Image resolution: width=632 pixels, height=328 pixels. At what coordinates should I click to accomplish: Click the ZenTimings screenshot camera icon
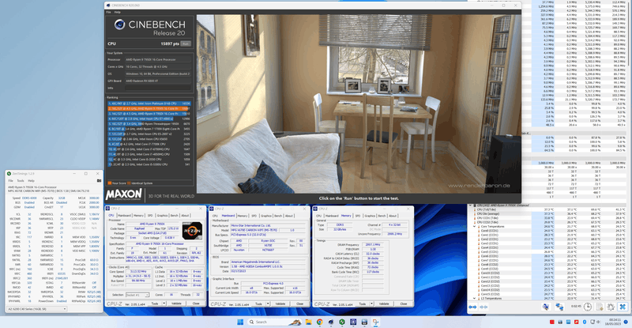tap(99, 181)
